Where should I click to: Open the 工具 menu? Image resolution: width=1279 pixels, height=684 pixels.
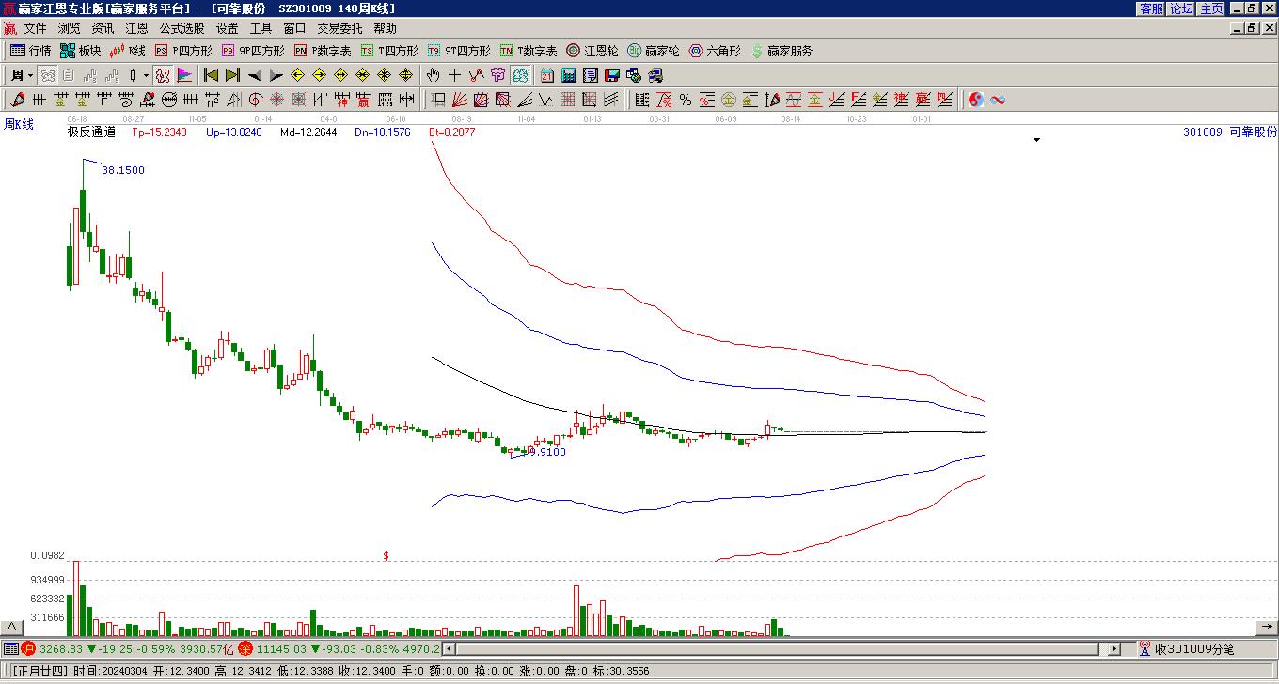261,28
